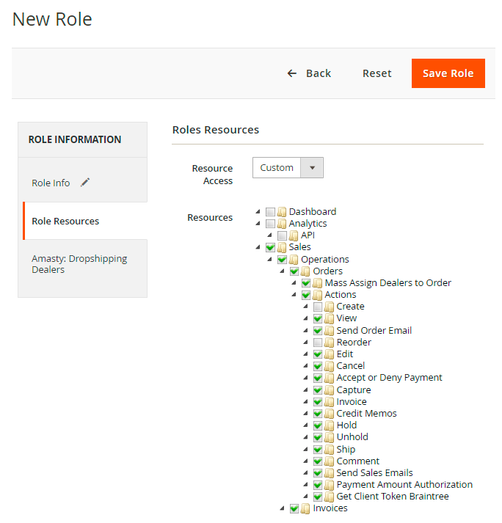The width and height of the screenshot is (502, 523).
Task: Select the Role Resources tab
Action: (65, 221)
